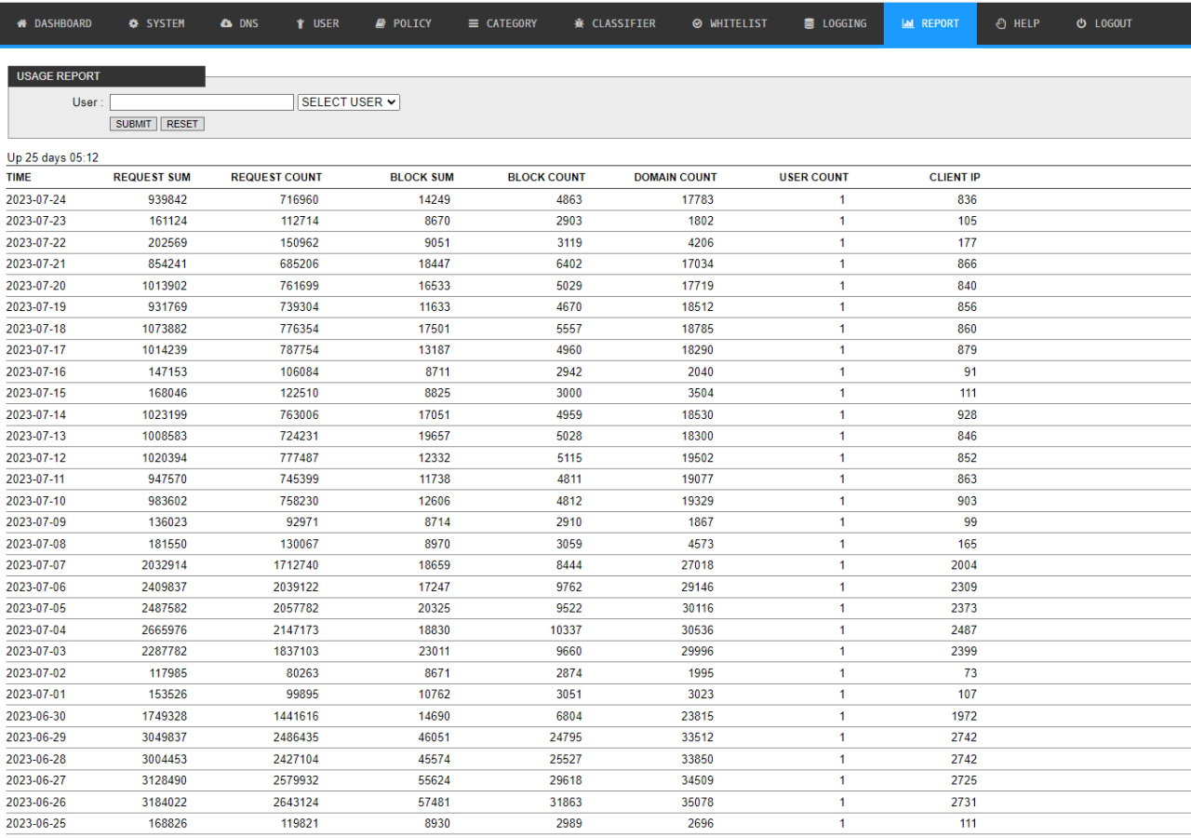The image size is (1191, 838).
Task: Open the WHITELIST menu label
Action: tap(739, 23)
